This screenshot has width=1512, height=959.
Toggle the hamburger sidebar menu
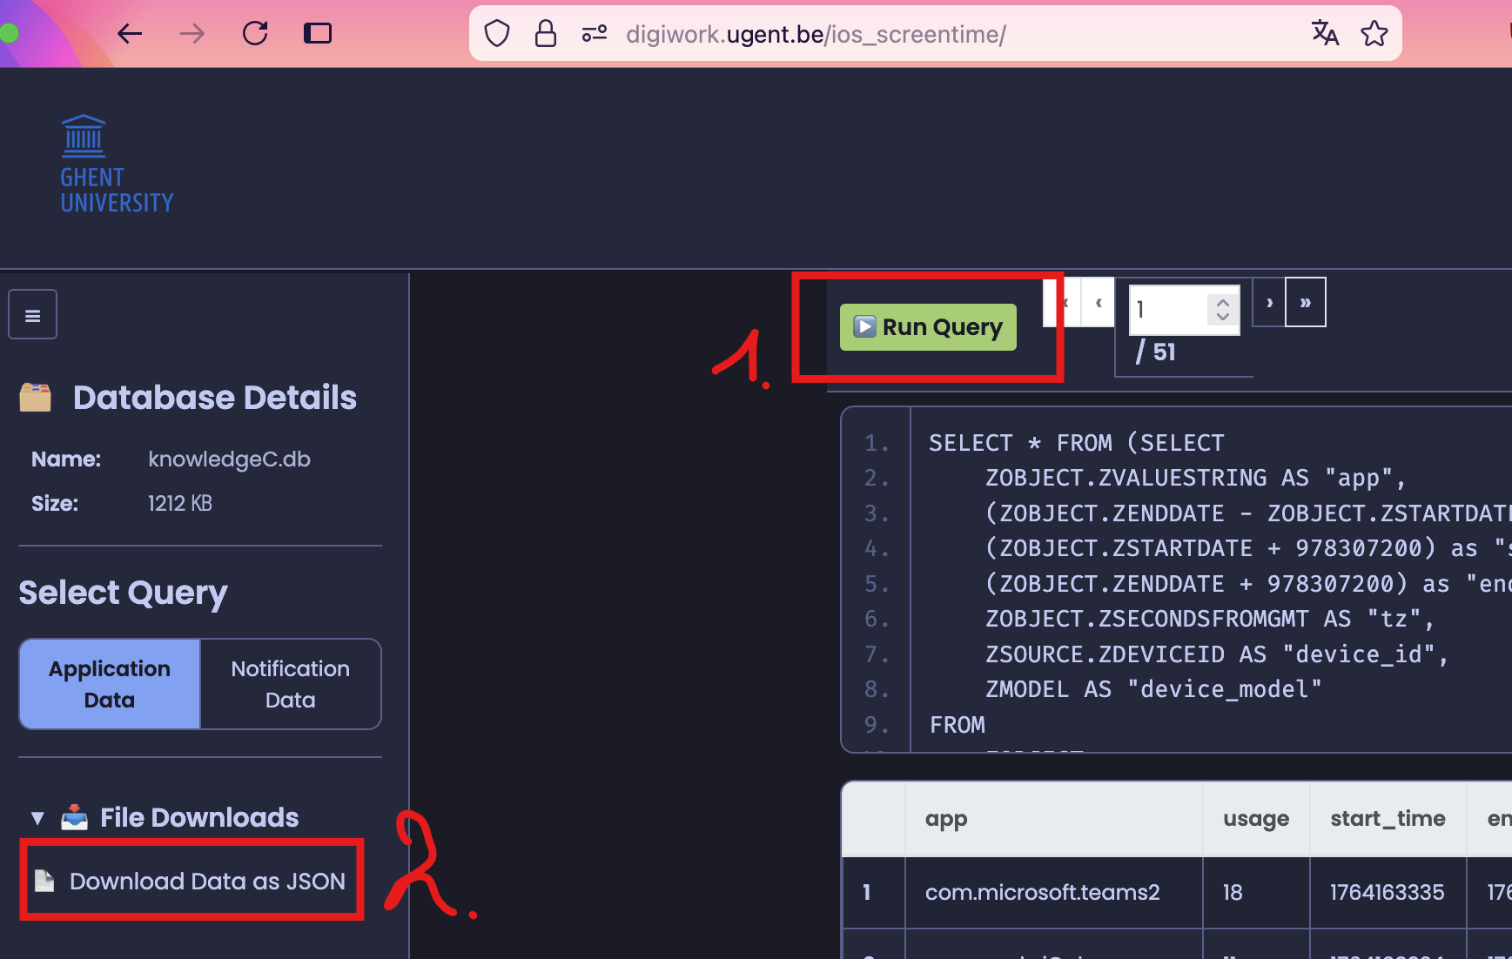[33, 315]
